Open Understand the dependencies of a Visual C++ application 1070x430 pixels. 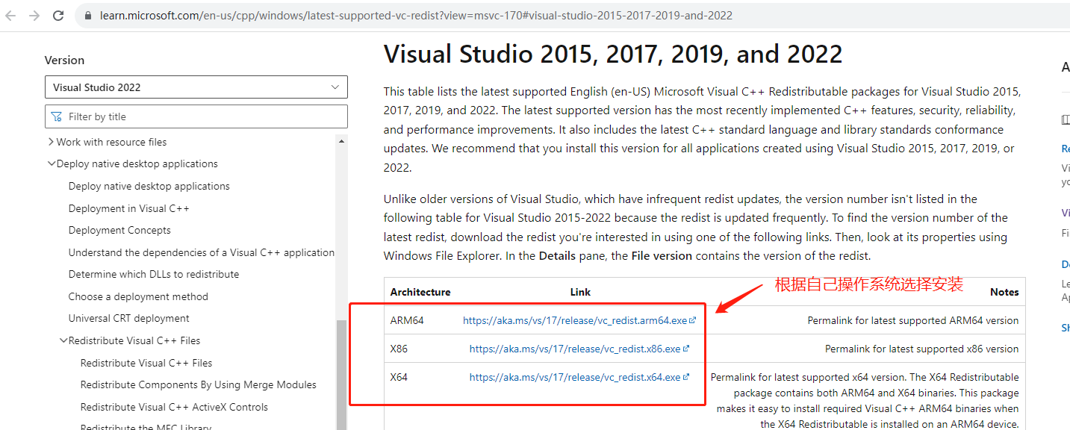pos(202,252)
